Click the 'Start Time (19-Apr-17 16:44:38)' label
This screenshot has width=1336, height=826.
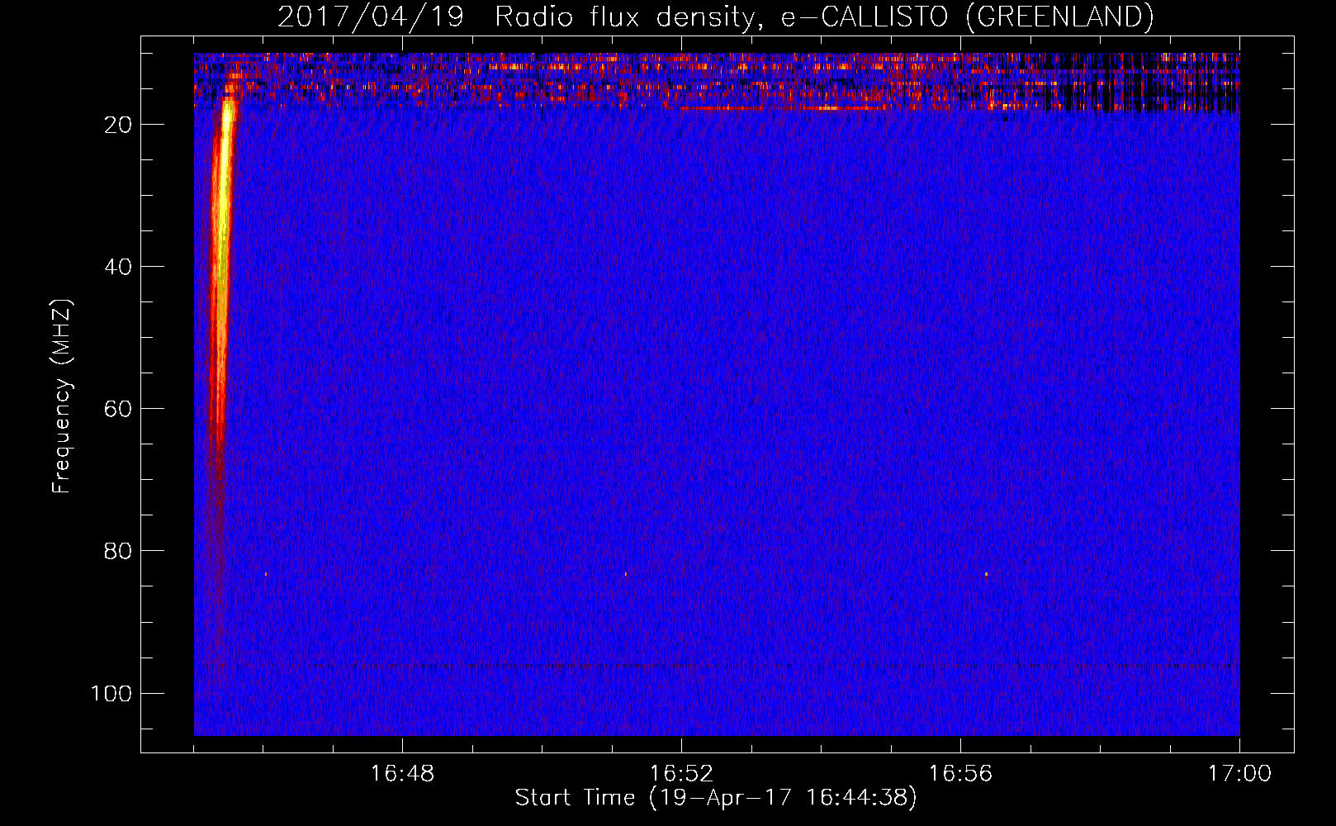click(716, 798)
